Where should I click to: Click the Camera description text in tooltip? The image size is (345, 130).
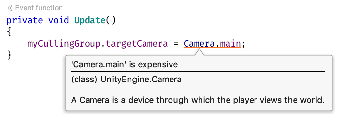[198, 100]
